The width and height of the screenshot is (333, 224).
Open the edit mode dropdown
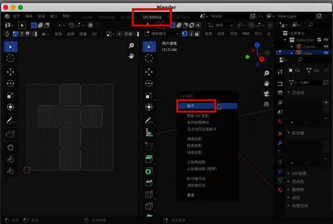162,34
